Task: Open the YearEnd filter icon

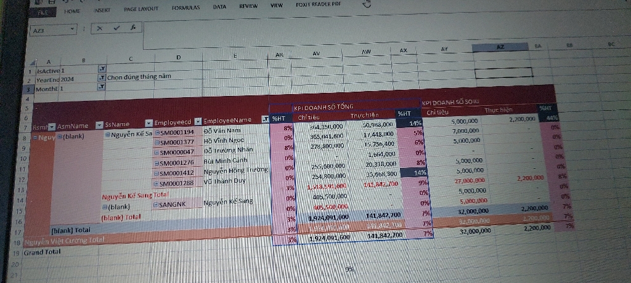Action: 102,78
